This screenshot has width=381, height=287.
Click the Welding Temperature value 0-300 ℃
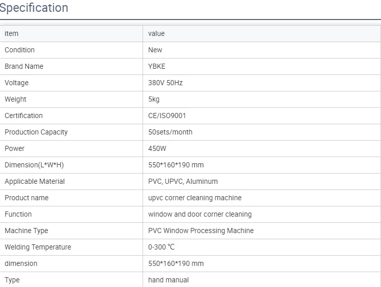click(162, 247)
